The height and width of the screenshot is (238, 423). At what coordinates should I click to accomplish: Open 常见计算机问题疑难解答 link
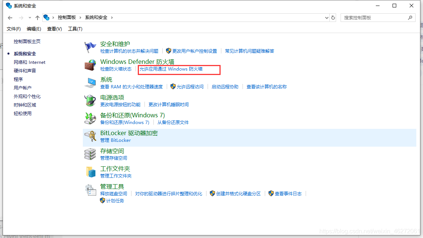(x=250, y=51)
